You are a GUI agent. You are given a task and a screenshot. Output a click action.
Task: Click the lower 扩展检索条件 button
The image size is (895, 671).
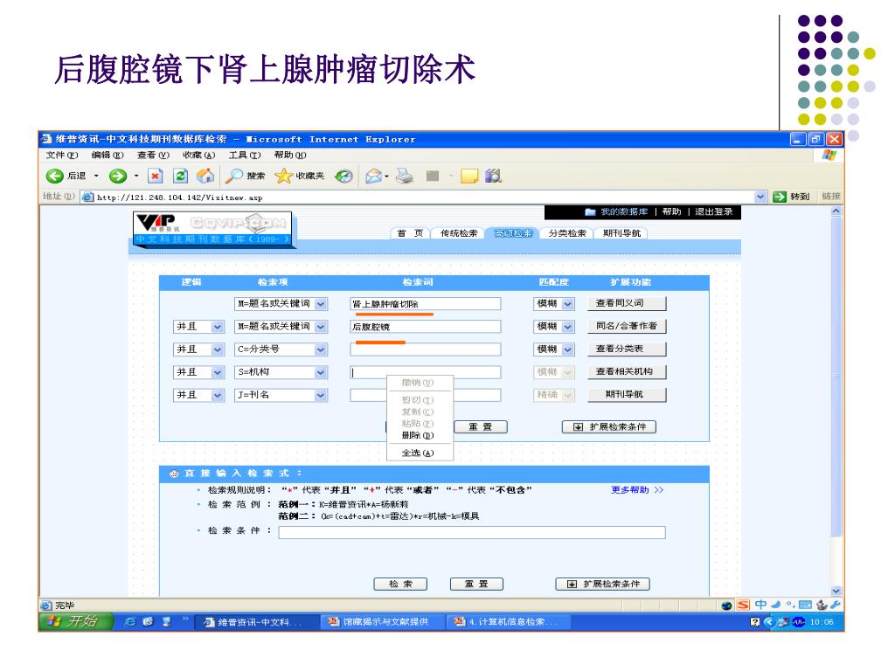tap(603, 585)
